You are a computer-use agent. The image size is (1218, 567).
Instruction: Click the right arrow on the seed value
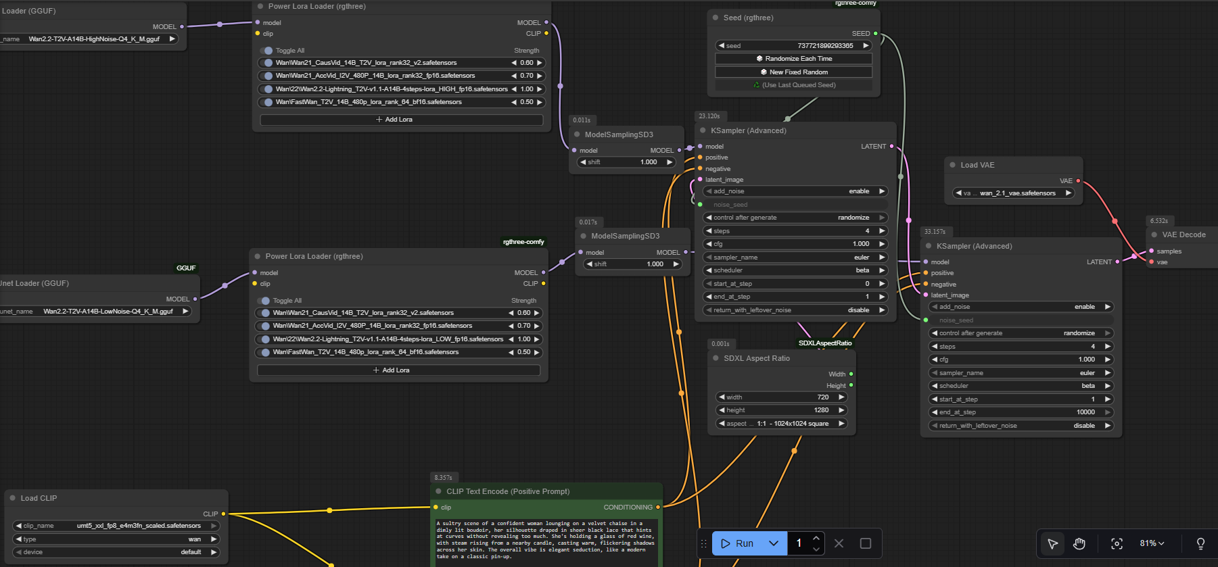coord(866,46)
